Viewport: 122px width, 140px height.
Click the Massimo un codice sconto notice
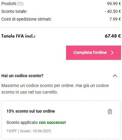pyautogui.click(x=55, y=89)
